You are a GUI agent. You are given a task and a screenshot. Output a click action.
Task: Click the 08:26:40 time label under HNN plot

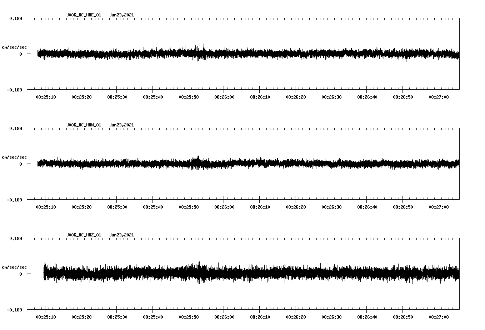tap(367, 207)
